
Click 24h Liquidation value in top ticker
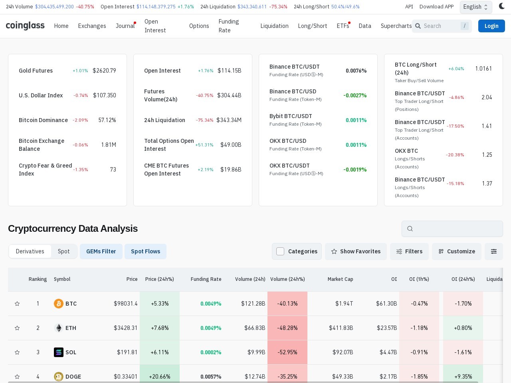point(252,7)
